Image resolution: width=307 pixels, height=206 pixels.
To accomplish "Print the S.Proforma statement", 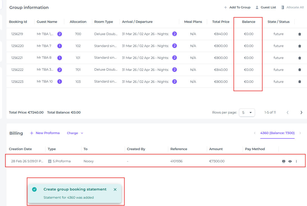I will 284,161.
